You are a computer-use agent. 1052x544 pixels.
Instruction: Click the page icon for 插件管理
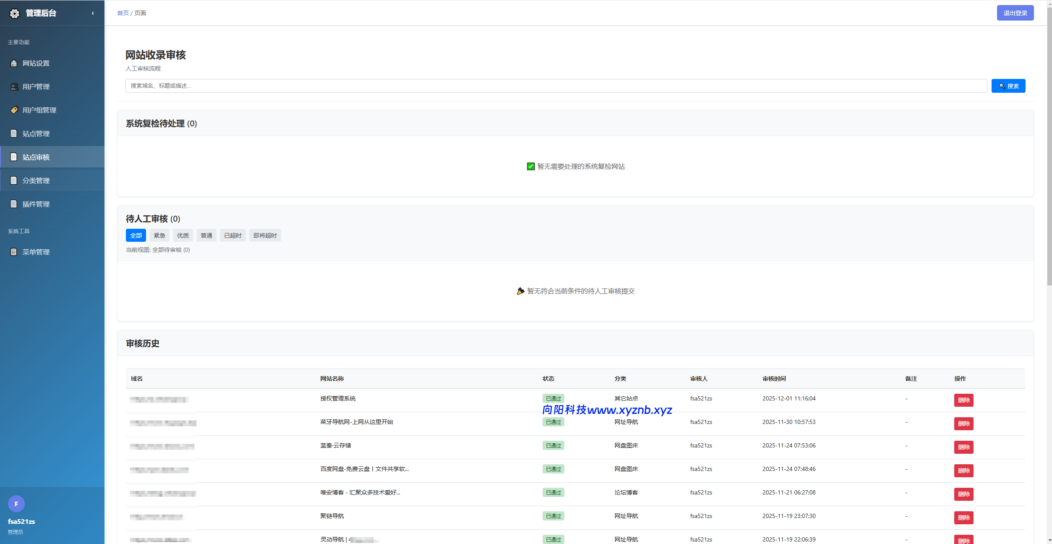(14, 204)
